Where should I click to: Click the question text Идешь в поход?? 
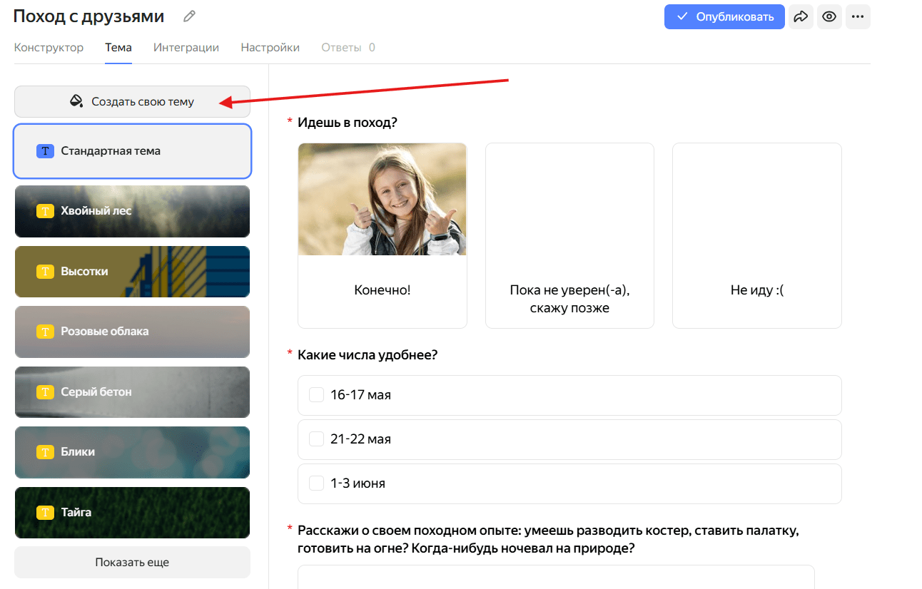pyautogui.click(x=347, y=123)
